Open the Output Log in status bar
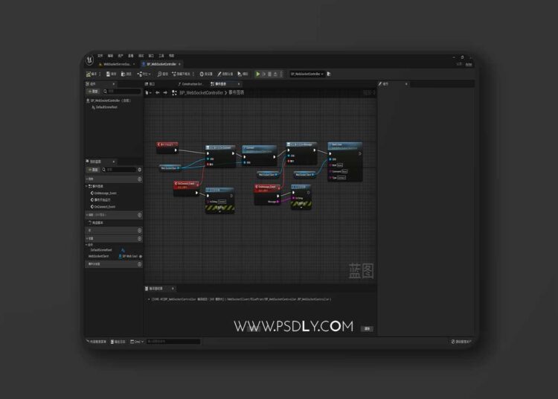This screenshot has height=399, width=558. pos(118,342)
